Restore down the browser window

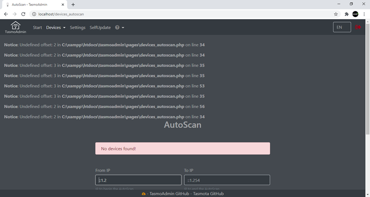tap(351, 4)
